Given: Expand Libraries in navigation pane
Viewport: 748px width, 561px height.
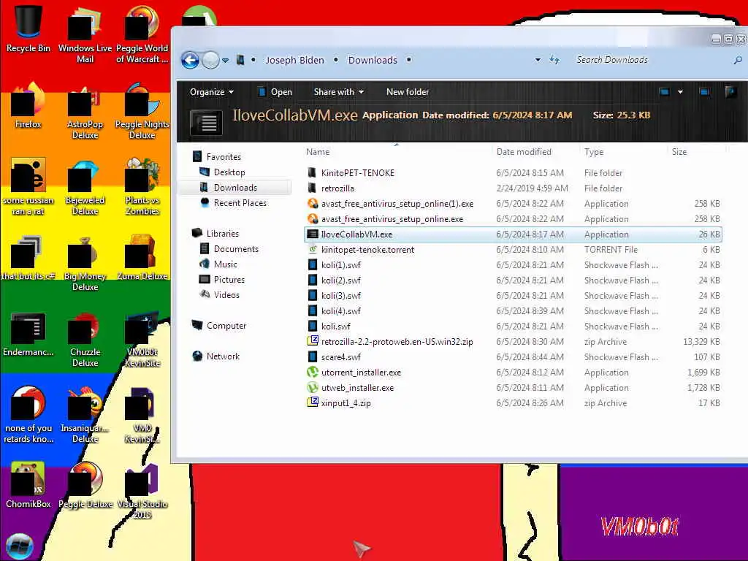Looking at the screenshot, I should pos(222,233).
